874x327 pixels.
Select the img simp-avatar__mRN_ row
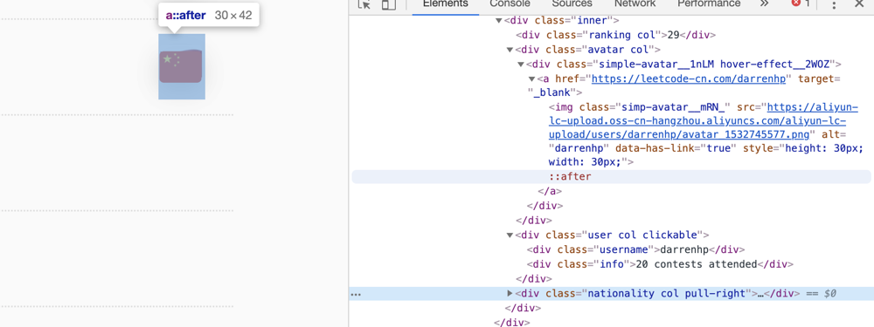(706, 134)
